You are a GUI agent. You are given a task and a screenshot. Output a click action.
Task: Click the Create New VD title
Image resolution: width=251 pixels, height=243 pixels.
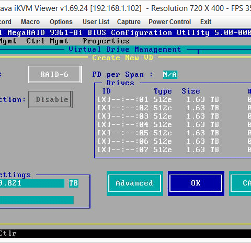(x=122, y=57)
